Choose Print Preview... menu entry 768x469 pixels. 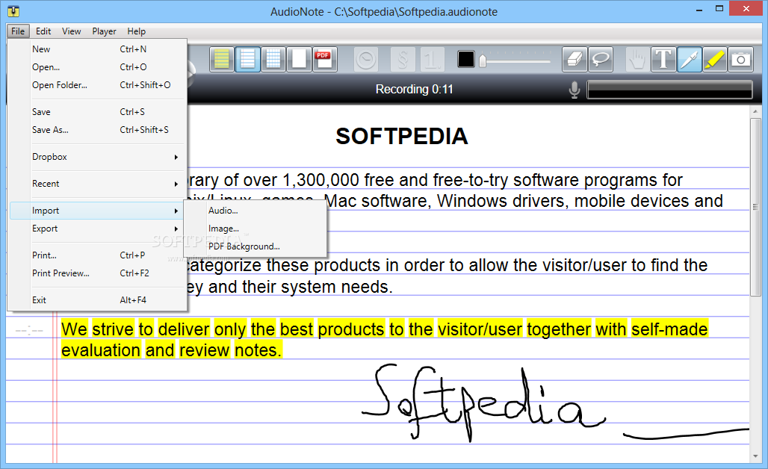tap(98, 273)
